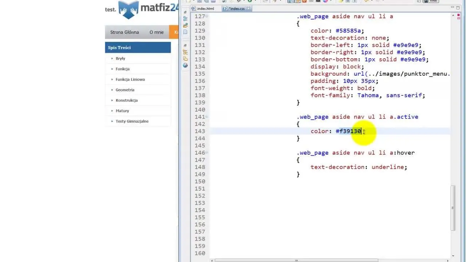Image resolution: width=466 pixels, height=262 pixels.
Task: Open the hierarchy tree icon in left trim
Action: click(185, 52)
